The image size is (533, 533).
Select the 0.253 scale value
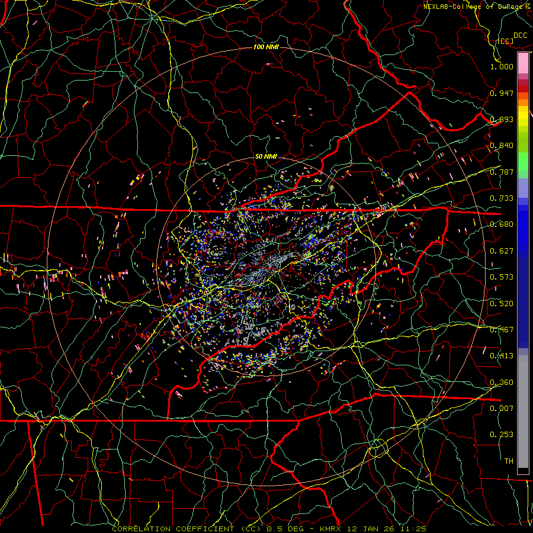click(x=502, y=435)
